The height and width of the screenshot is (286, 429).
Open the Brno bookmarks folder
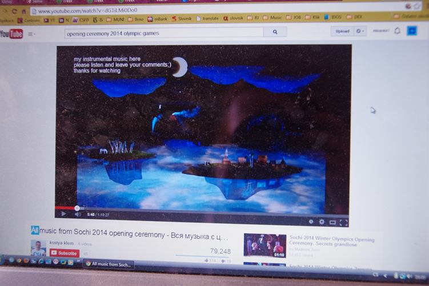[136, 19]
